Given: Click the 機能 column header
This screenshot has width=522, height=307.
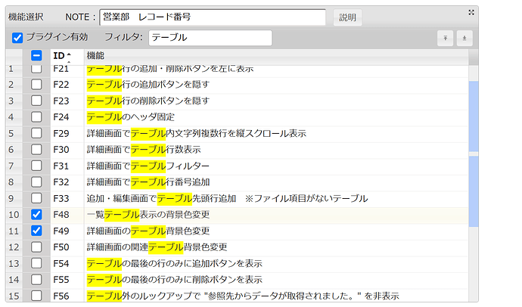Looking at the screenshot, I should (95, 56).
